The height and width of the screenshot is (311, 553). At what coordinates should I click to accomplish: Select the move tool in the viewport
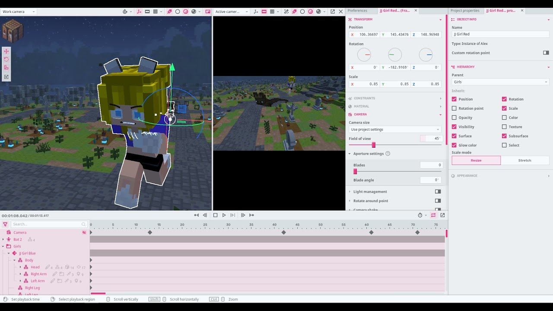[x=6, y=51]
